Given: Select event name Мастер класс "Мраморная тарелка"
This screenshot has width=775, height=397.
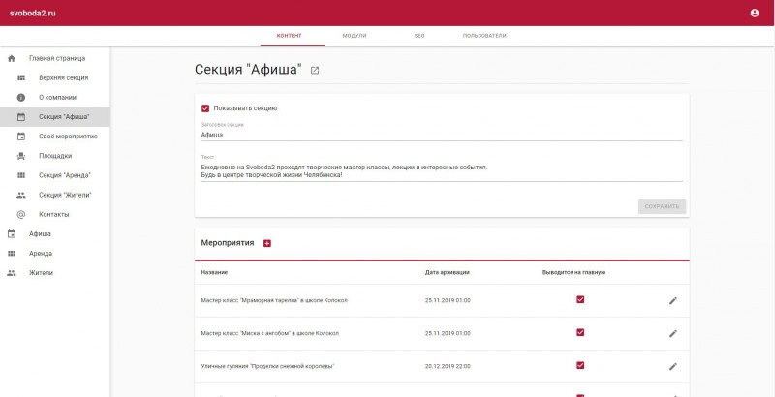Looking at the screenshot, I should coord(274,300).
